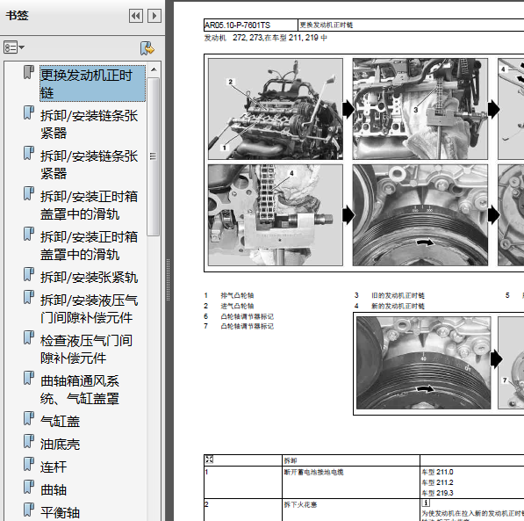The image size is (524, 521).
Task: Click the bookmarks panel scrollbar thumb
Action: tap(154, 156)
